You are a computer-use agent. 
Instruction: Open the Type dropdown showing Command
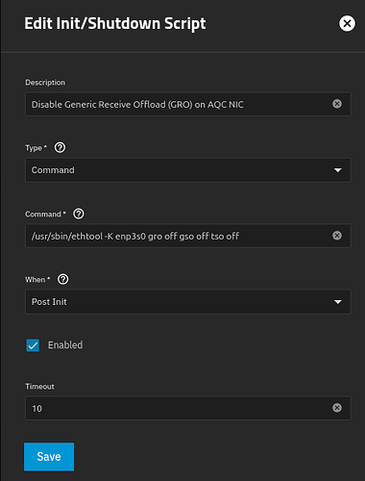coord(188,170)
